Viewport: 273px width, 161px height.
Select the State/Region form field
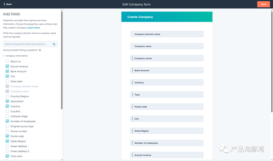point(167,131)
